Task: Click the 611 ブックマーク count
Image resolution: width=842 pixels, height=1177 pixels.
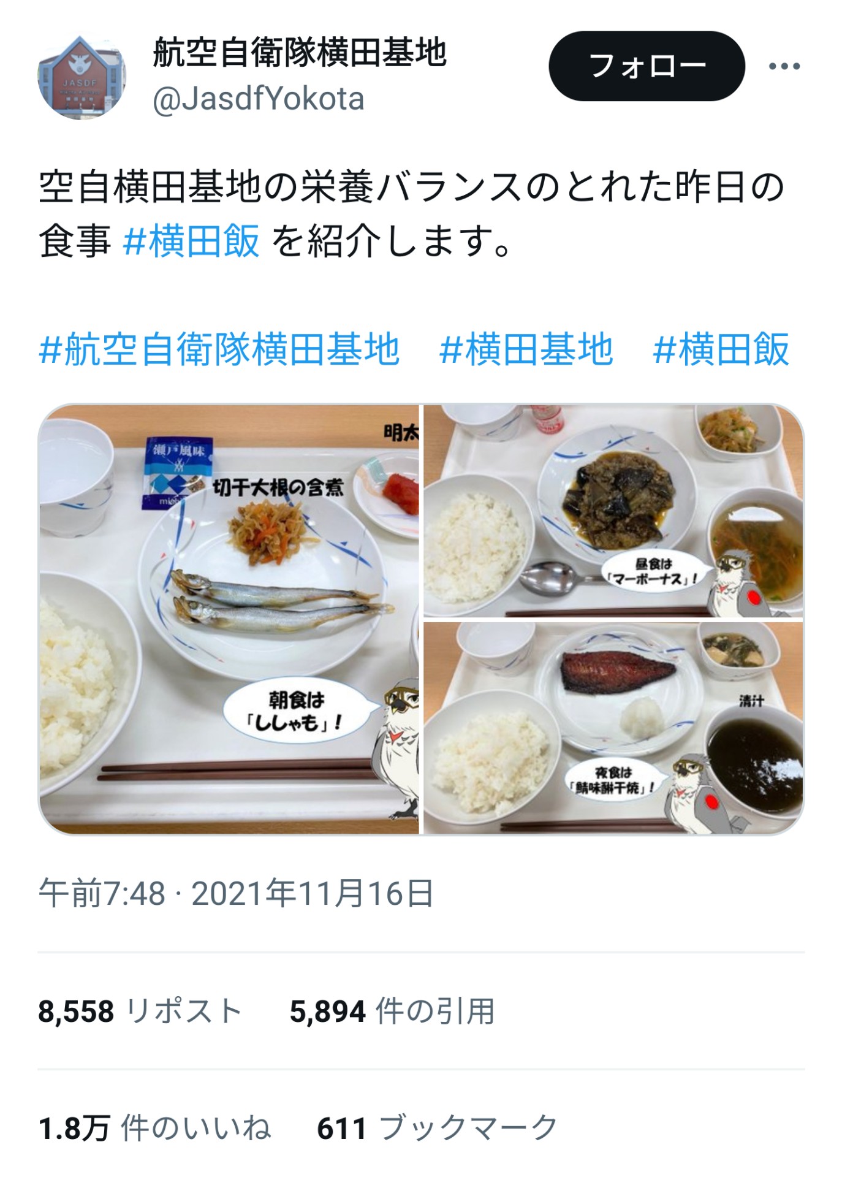Action: pyautogui.click(x=438, y=1128)
